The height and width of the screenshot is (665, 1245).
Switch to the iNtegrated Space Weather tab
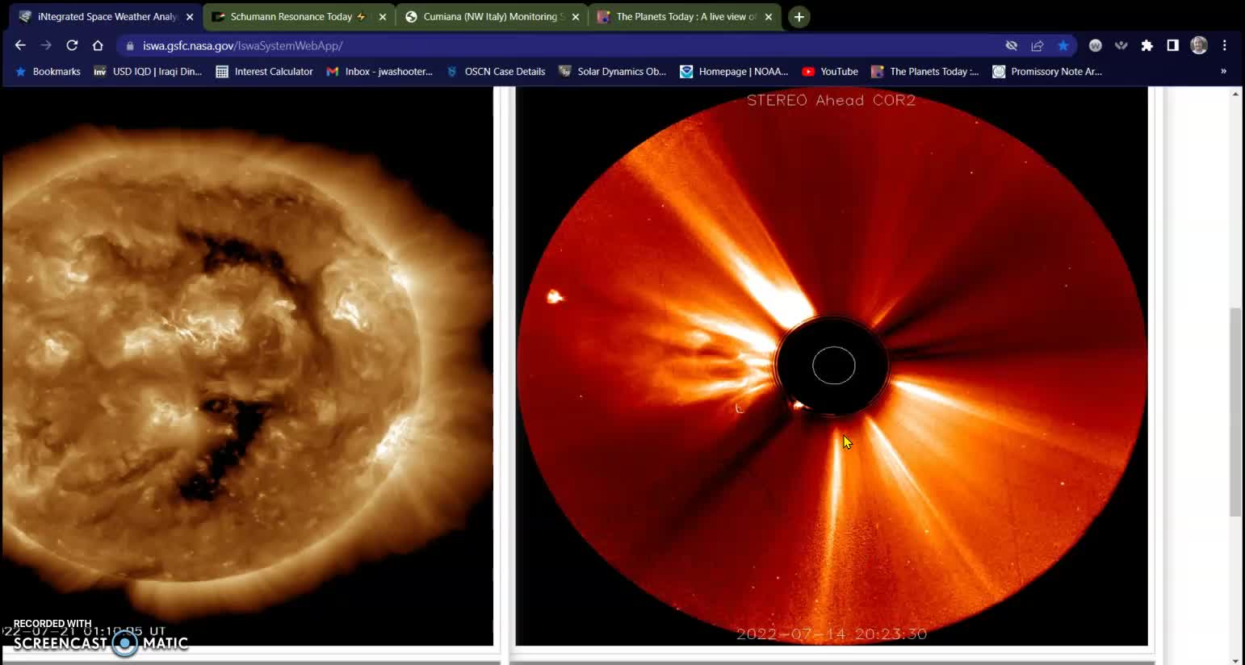coord(107,17)
